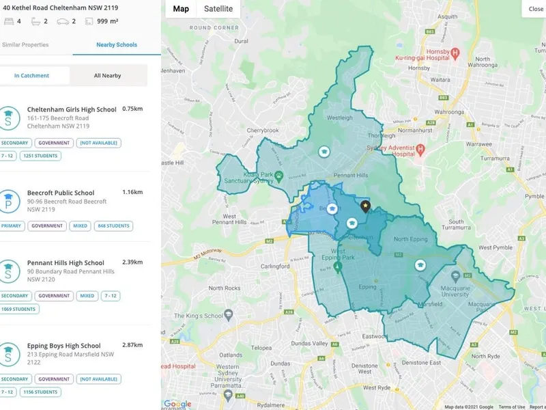Click the 1.16km distance label
The image size is (546, 410).
pyautogui.click(x=132, y=192)
